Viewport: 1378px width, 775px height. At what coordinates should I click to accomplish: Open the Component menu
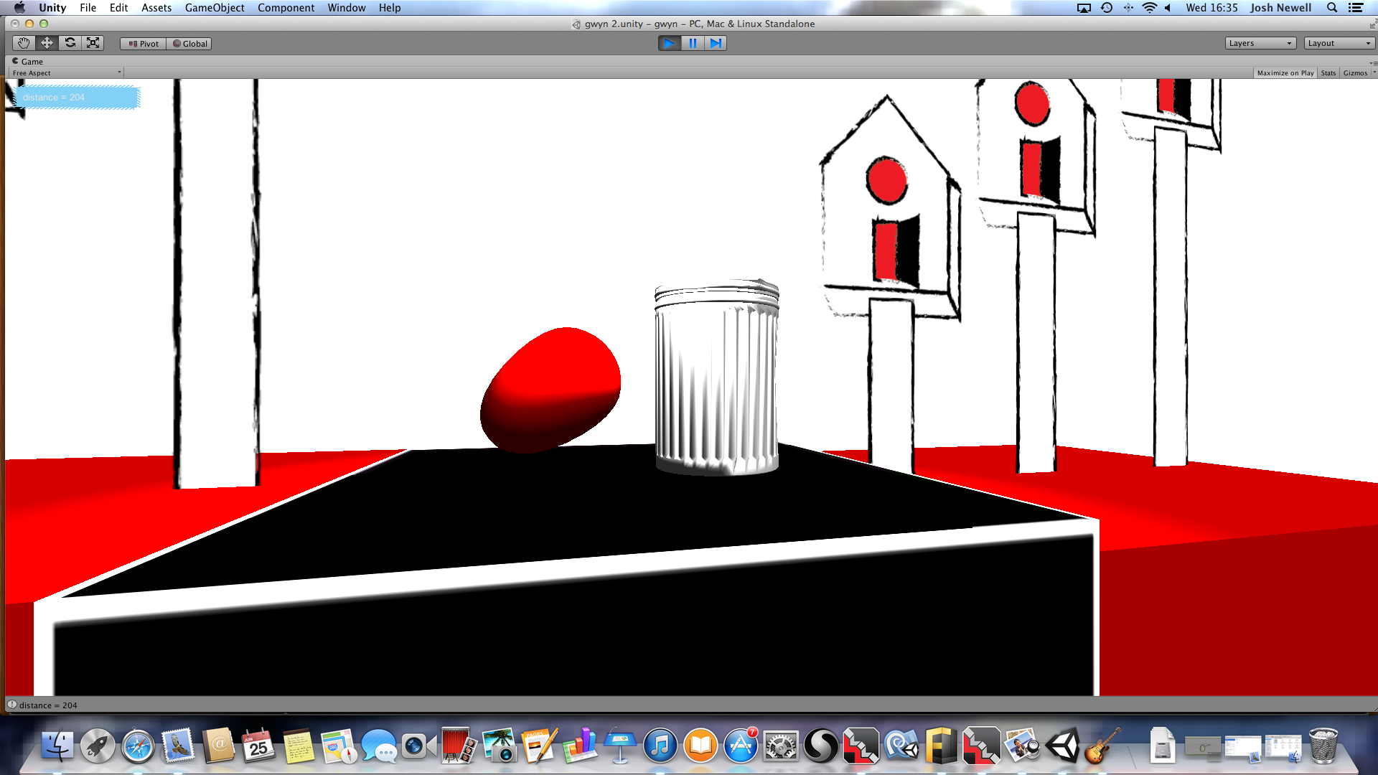point(286,8)
